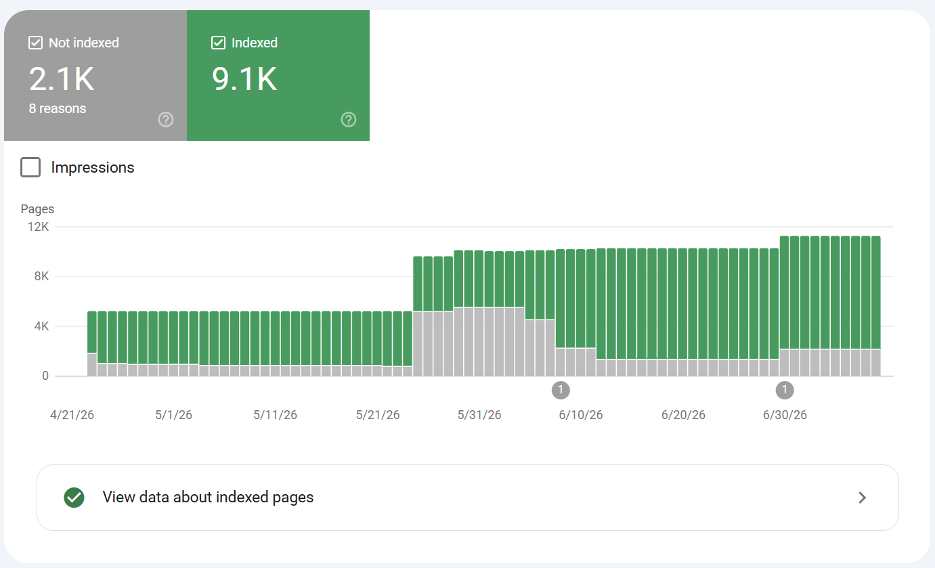Open help icon on Not indexed card

point(166,120)
